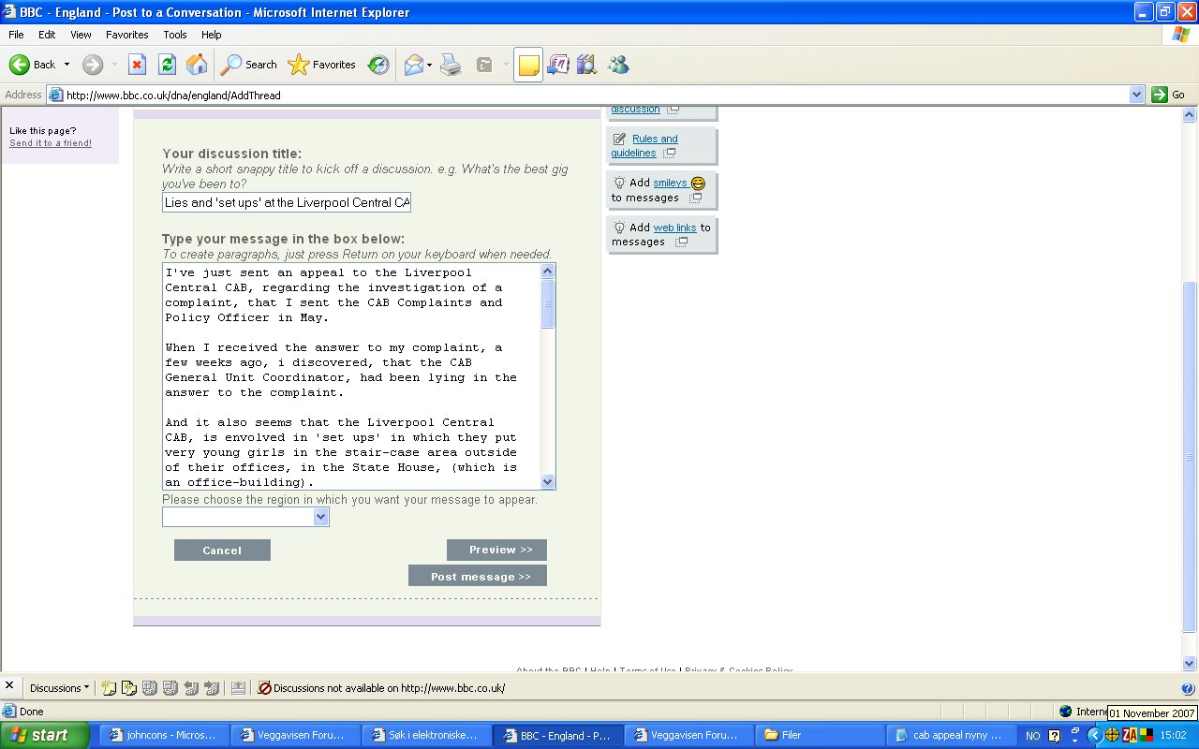Viewport: 1199px width, 749px height.
Task: Open the 'Filer' folder taskbar button
Action: point(820,735)
